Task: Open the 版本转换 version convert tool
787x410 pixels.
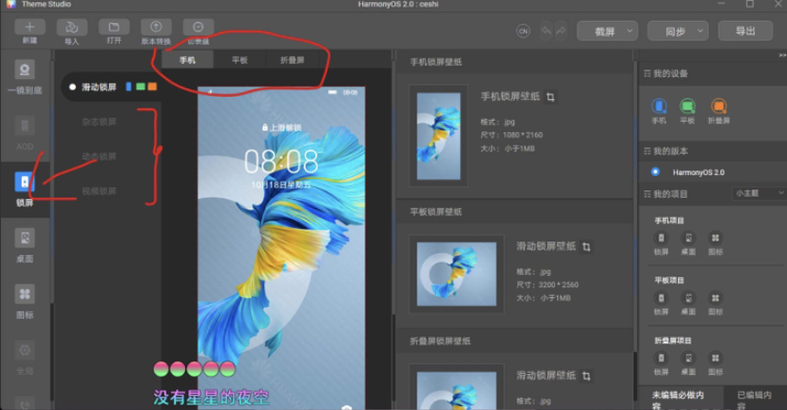Action: (x=156, y=28)
